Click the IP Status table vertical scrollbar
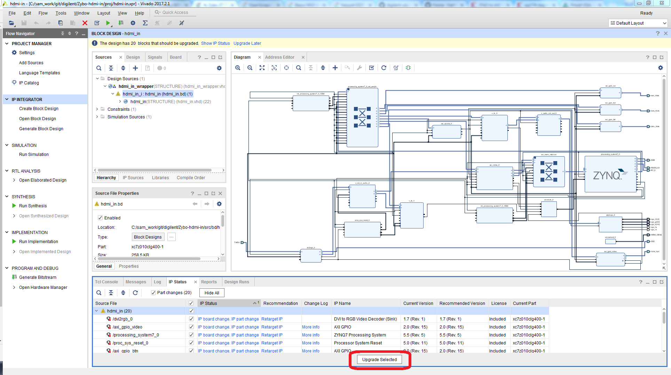Viewport: 671px width, 375px height. [664, 318]
